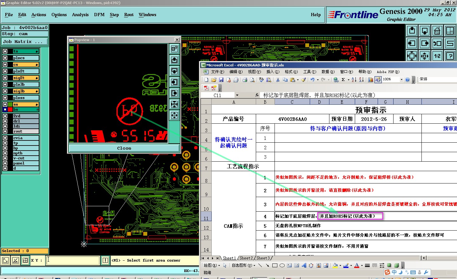Click the Home view icon
The width and height of the screenshot is (457, 279).
(x=437, y=31)
